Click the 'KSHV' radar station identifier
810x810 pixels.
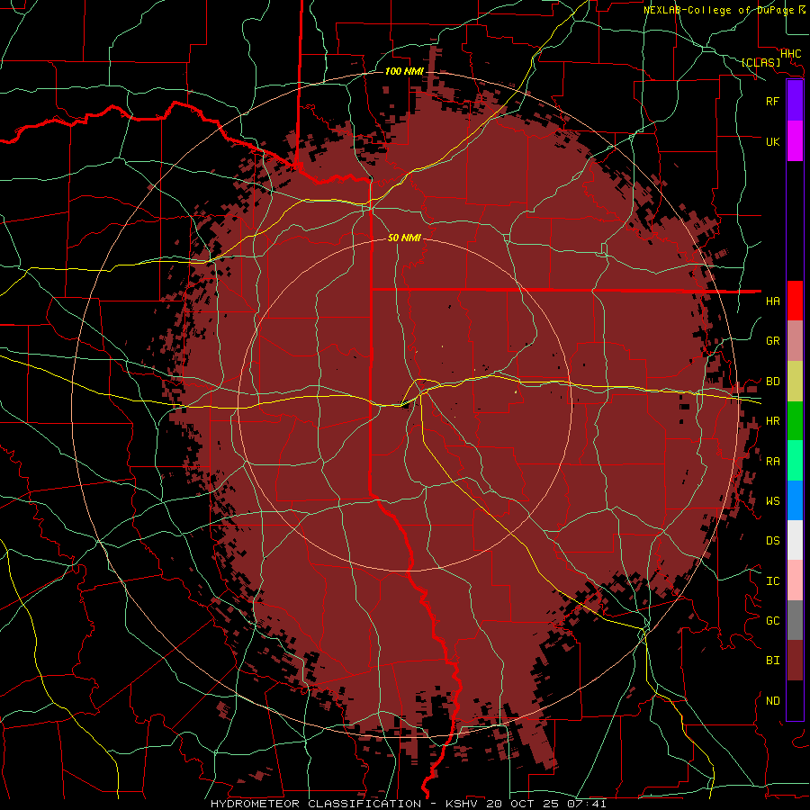463,804
